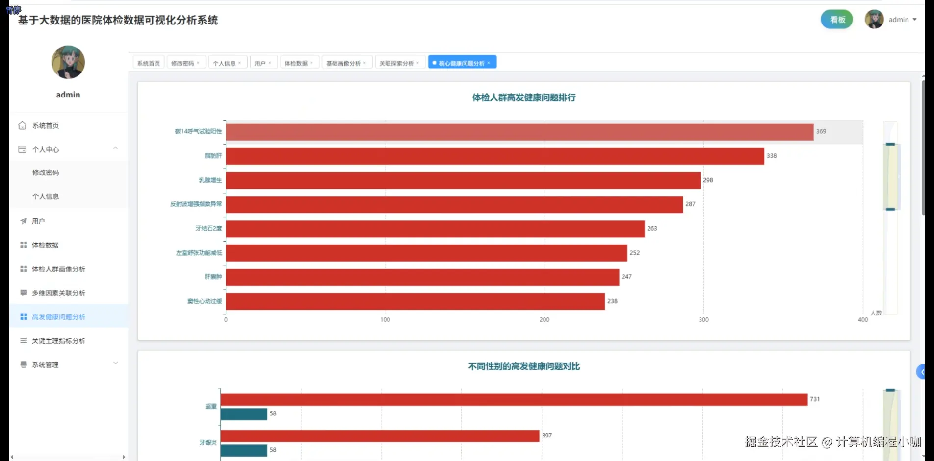Click the 肝囊肿 bar showing 247
The height and width of the screenshot is (461, 934).
pos(422,277)
